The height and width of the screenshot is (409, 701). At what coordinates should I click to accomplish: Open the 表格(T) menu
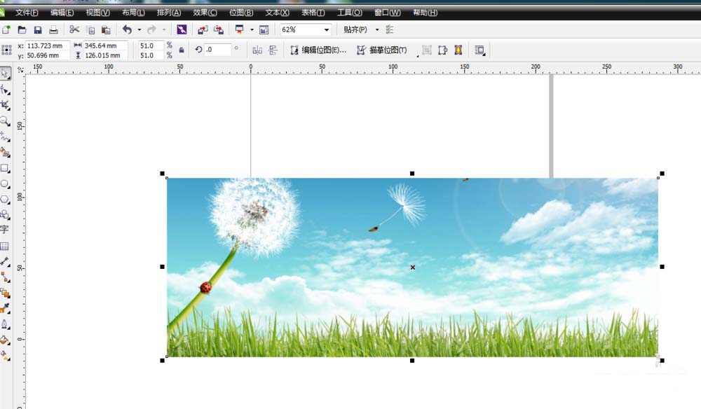pos(313,13)
